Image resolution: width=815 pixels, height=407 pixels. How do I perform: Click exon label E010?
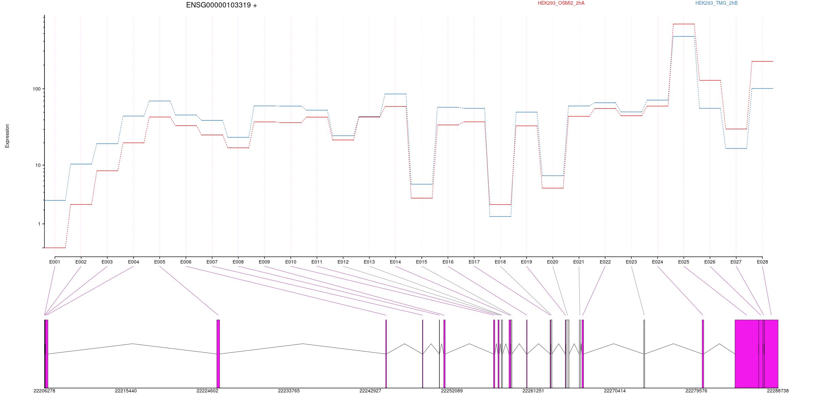(x=291, y=262)
